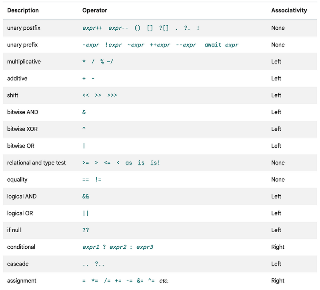Click the &= assignment operator
The width and height of the screenshot is (320, 290).
(x=140, y=281)
